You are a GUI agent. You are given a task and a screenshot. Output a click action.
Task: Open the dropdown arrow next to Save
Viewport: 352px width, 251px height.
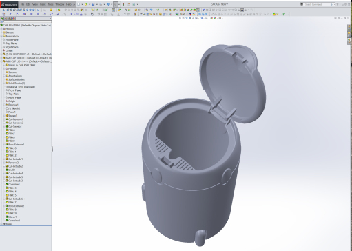(x=96, y=4)
